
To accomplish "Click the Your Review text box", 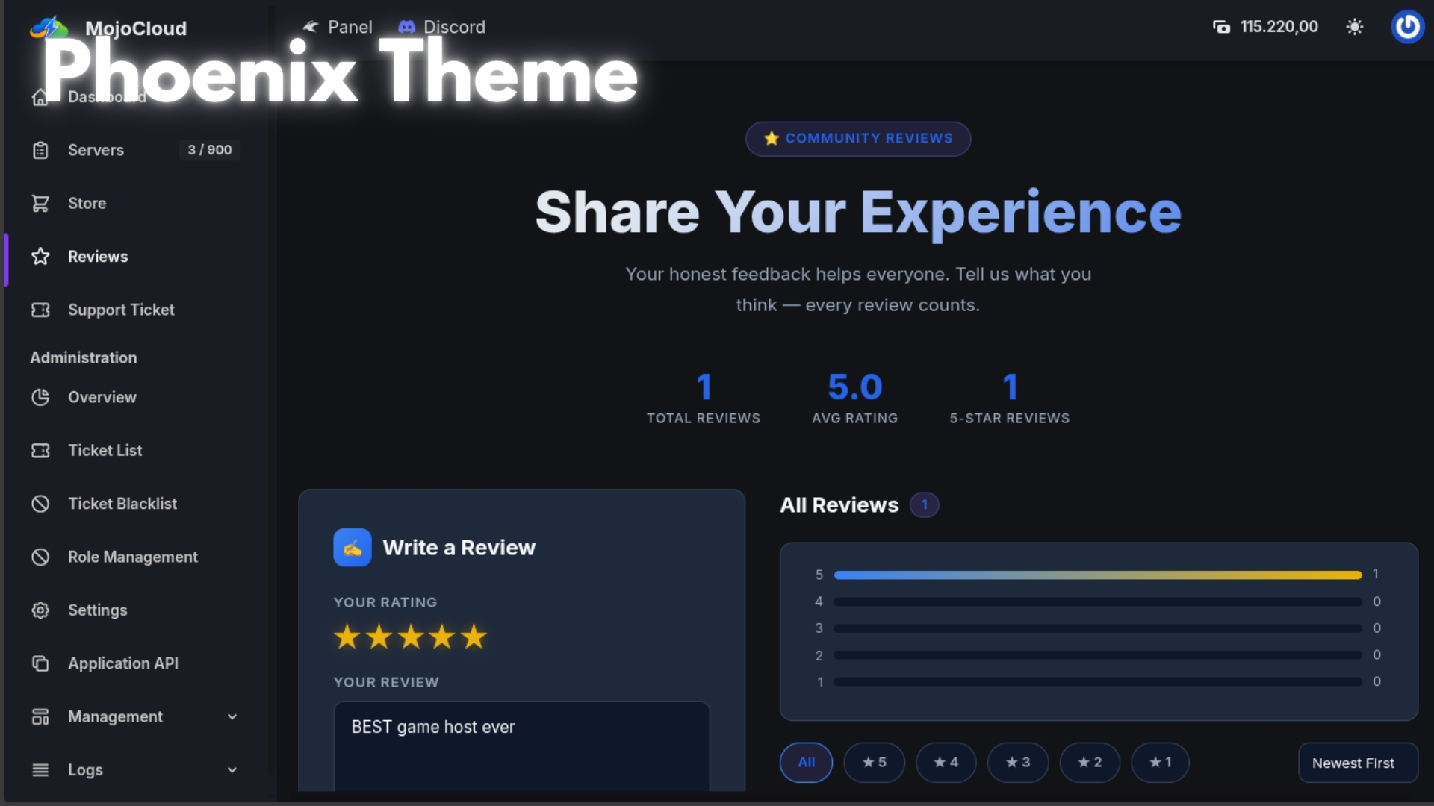I will pyautogui.click(x=521, y=746).
